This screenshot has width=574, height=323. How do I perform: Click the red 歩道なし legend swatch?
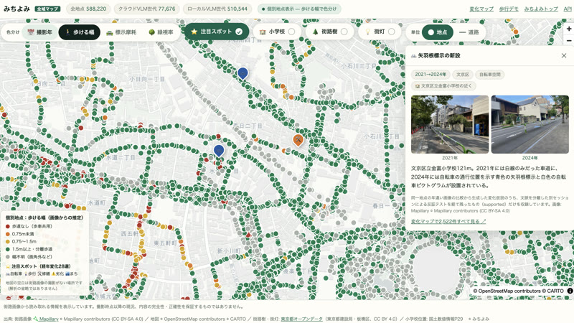8,226
